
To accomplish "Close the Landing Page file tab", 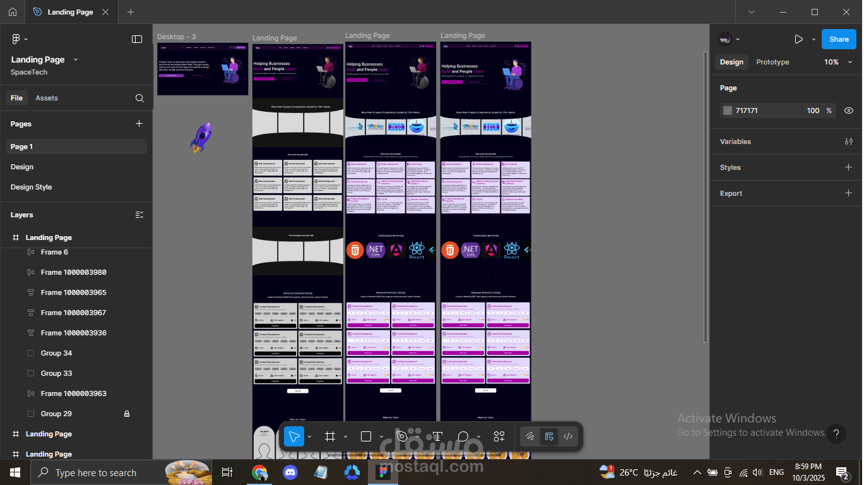I will click(x=105, y=12).
